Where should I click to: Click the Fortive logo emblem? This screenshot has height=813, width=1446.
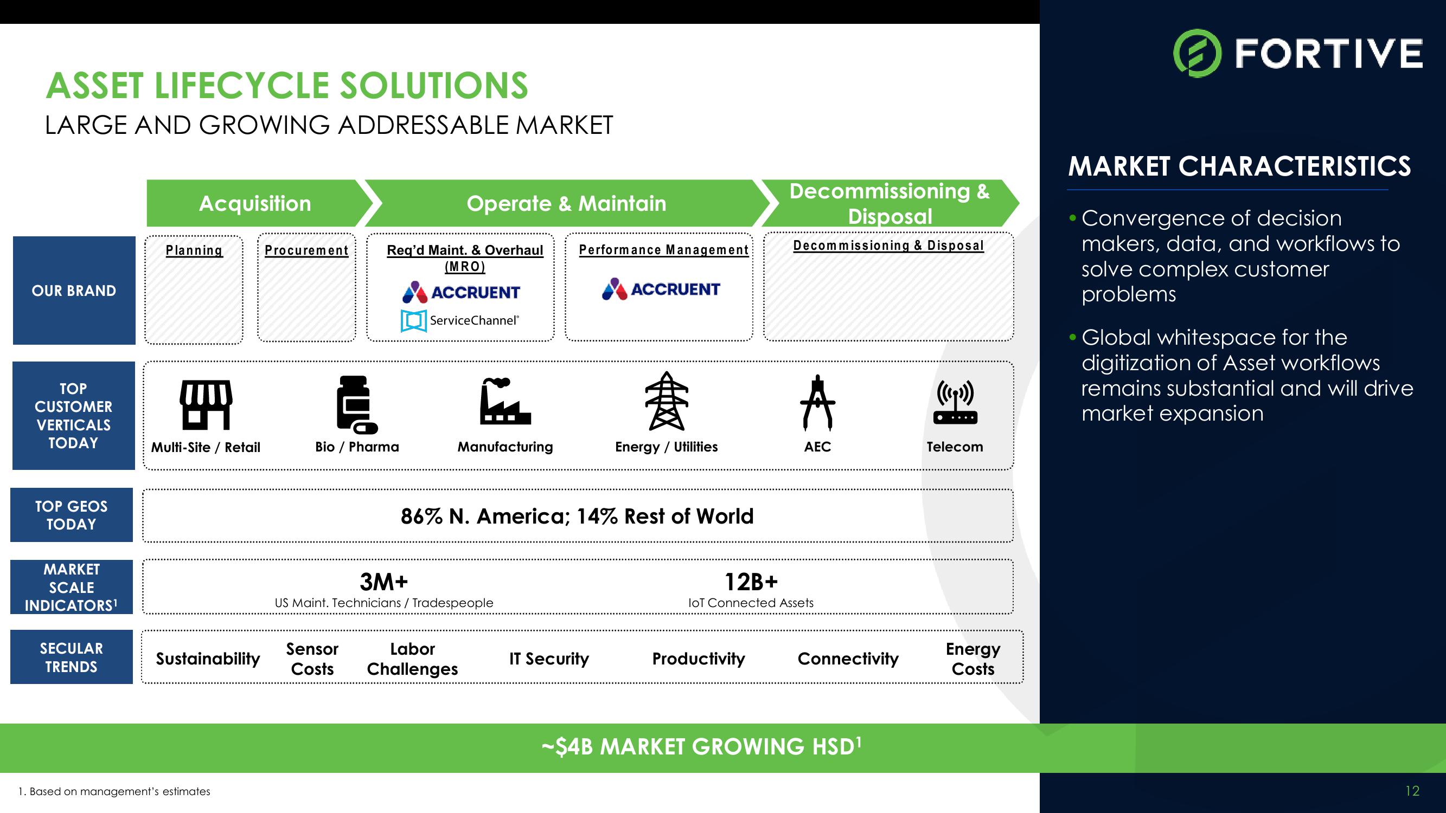coord(1197,53)
